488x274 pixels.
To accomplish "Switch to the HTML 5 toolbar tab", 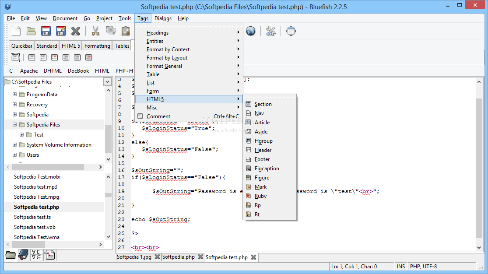I will click(70, 46).
